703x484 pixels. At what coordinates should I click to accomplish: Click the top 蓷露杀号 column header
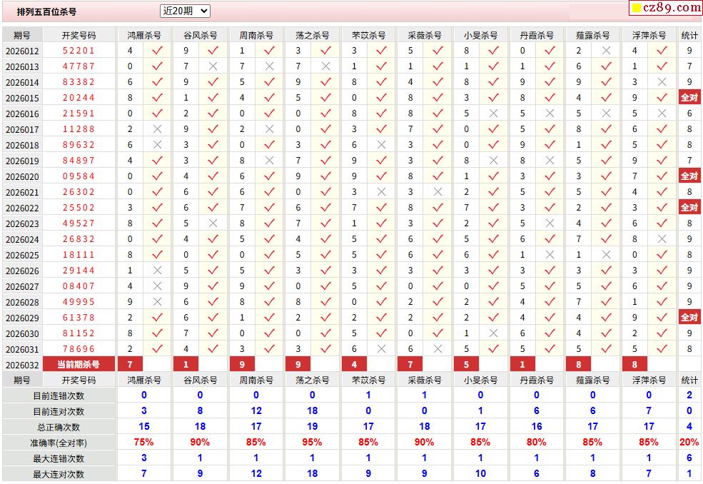592,35
